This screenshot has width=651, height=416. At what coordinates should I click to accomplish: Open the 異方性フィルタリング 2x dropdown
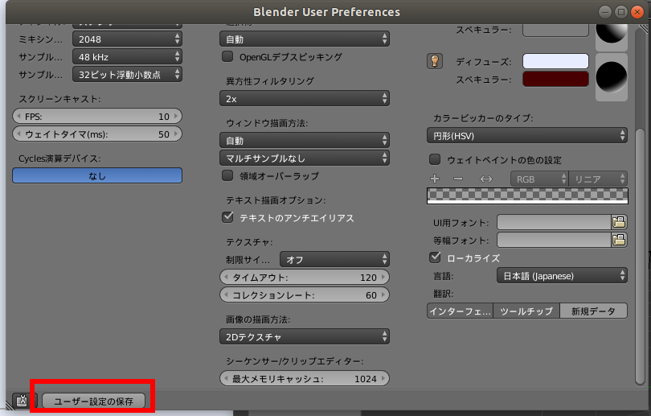point(305,98)
